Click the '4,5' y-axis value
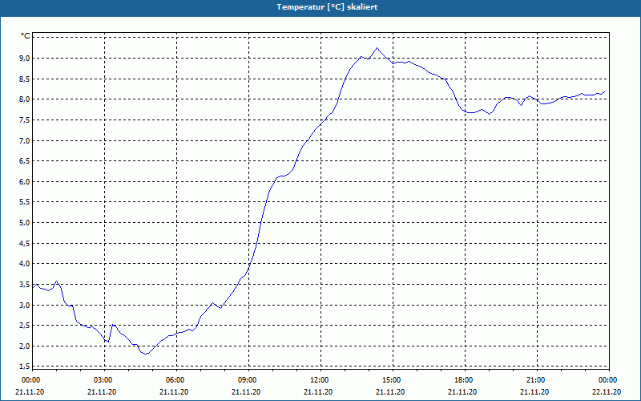The height and width of the screenshot is (401, 641). 26,243
